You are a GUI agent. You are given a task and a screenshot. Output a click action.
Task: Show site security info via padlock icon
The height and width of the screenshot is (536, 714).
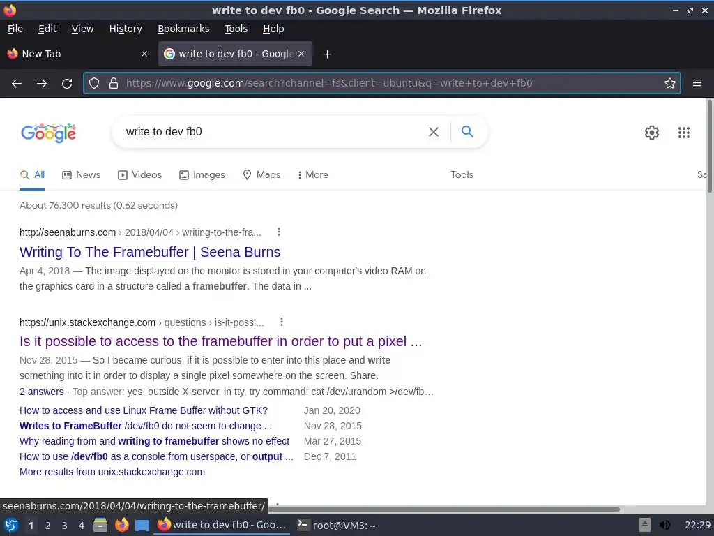point(114,84)
